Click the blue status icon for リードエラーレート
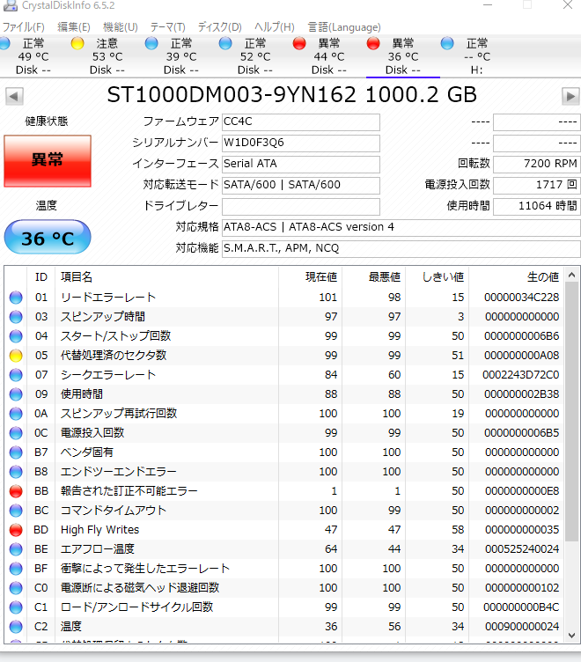This screenshot has width=581, height=662. pyautogui.click(x=16, y=298)
